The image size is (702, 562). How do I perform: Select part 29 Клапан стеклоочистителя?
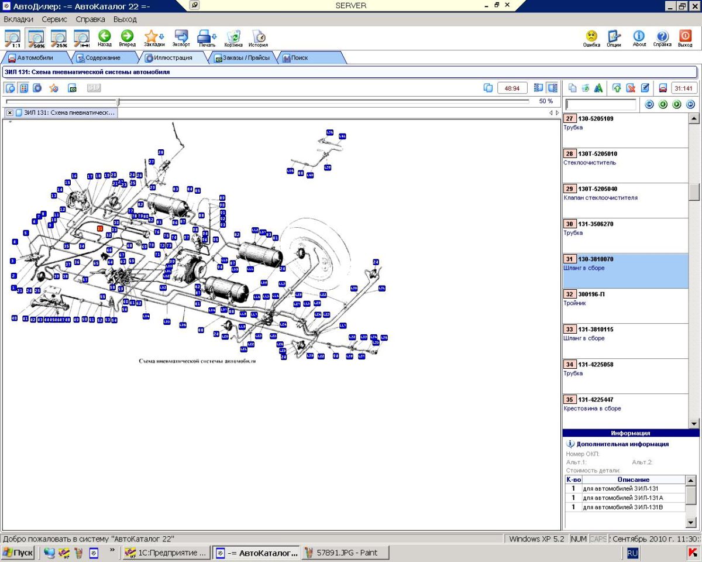click(625, 200)
